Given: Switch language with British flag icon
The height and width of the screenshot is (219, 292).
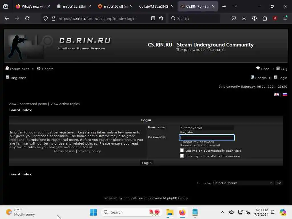Looking at the screenshot, I should tap(277, 94).
